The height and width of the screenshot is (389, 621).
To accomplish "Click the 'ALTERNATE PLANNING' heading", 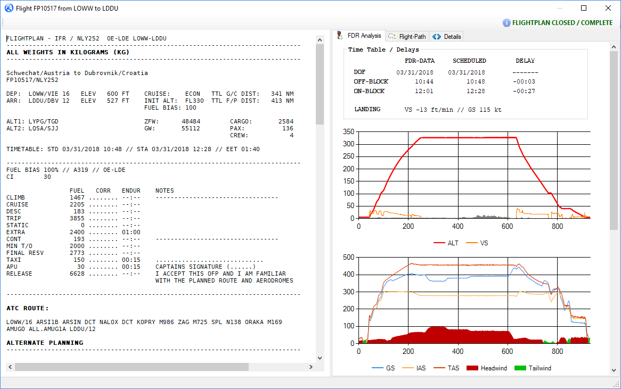I will pyautogui.click(x=45, y=343).
